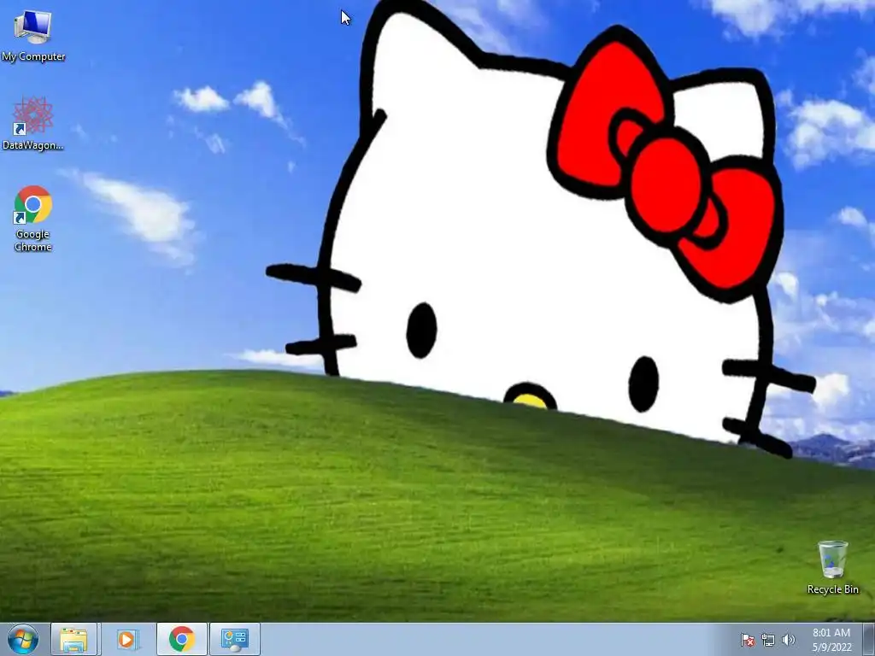Open the network status tray icon
875x656 pixels.
(768, 640)
